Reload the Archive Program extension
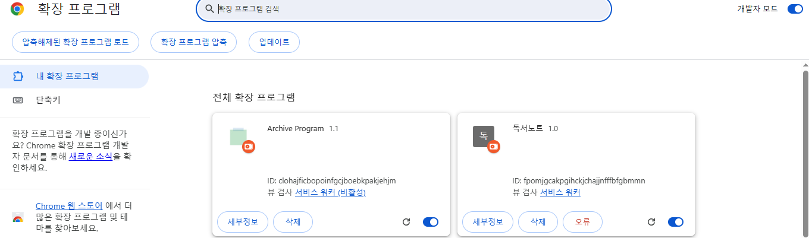Image resolution: width=809 pixels, height=238 pixels. (x=406, y=222)
